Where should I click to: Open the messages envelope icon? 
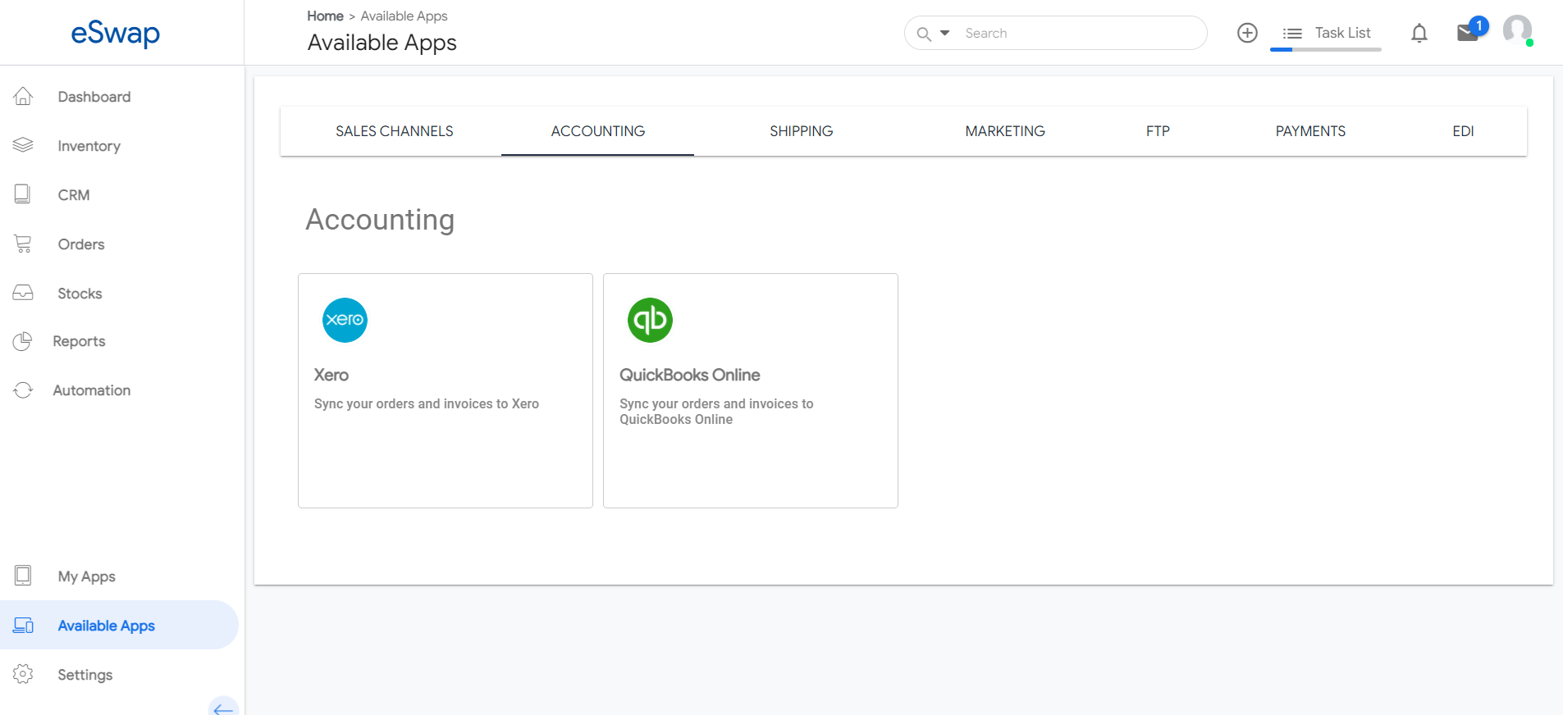[x=1467, y=33]
